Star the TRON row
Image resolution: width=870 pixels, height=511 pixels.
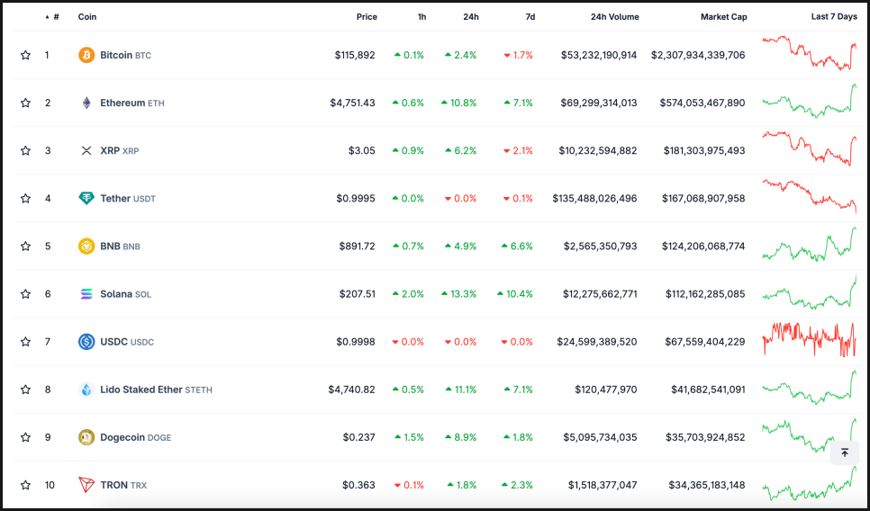(x=25, y=485)
